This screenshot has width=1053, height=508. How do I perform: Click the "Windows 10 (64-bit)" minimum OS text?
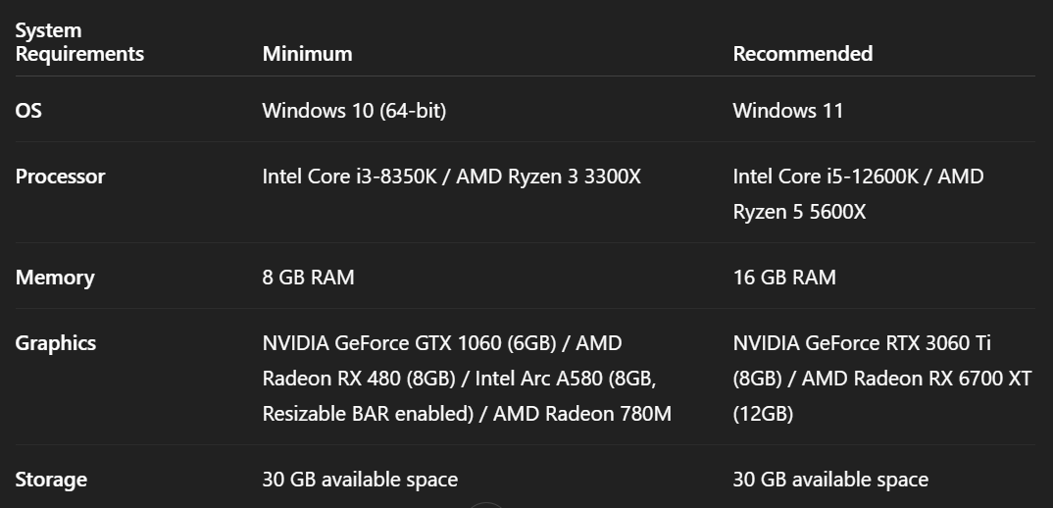point(354,111)
